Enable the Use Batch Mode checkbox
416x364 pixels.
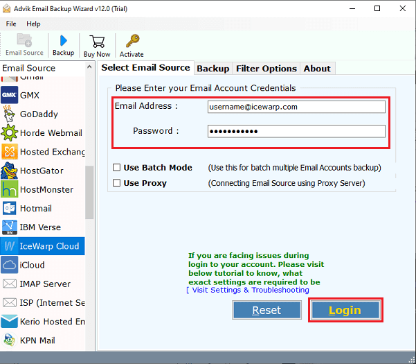[x=116, y=167]
